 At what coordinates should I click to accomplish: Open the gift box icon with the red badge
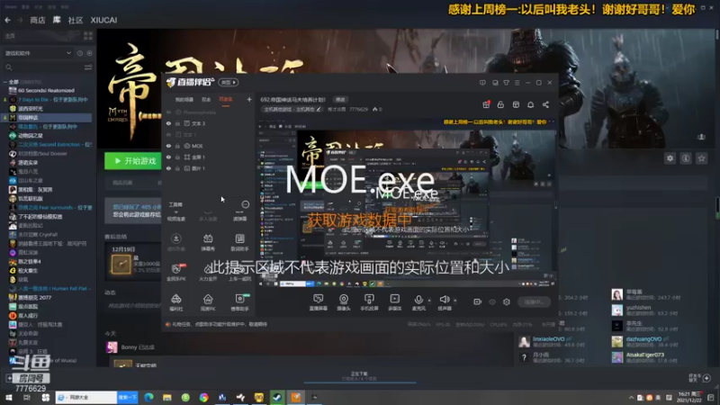click(x=486, y=104)
